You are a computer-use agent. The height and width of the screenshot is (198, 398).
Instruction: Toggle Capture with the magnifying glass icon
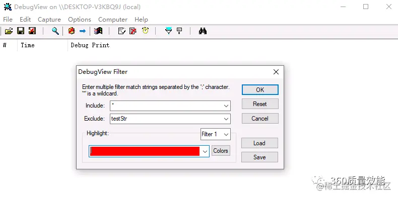55,31
